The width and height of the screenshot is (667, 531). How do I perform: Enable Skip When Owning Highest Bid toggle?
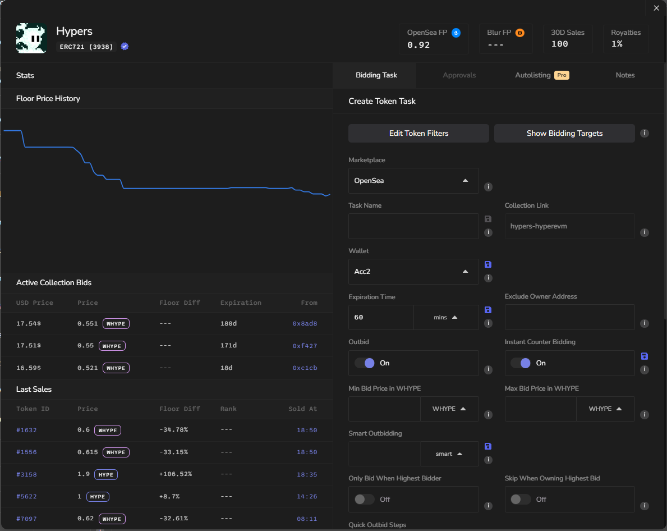pyautogui.click(x=521, y=499)
